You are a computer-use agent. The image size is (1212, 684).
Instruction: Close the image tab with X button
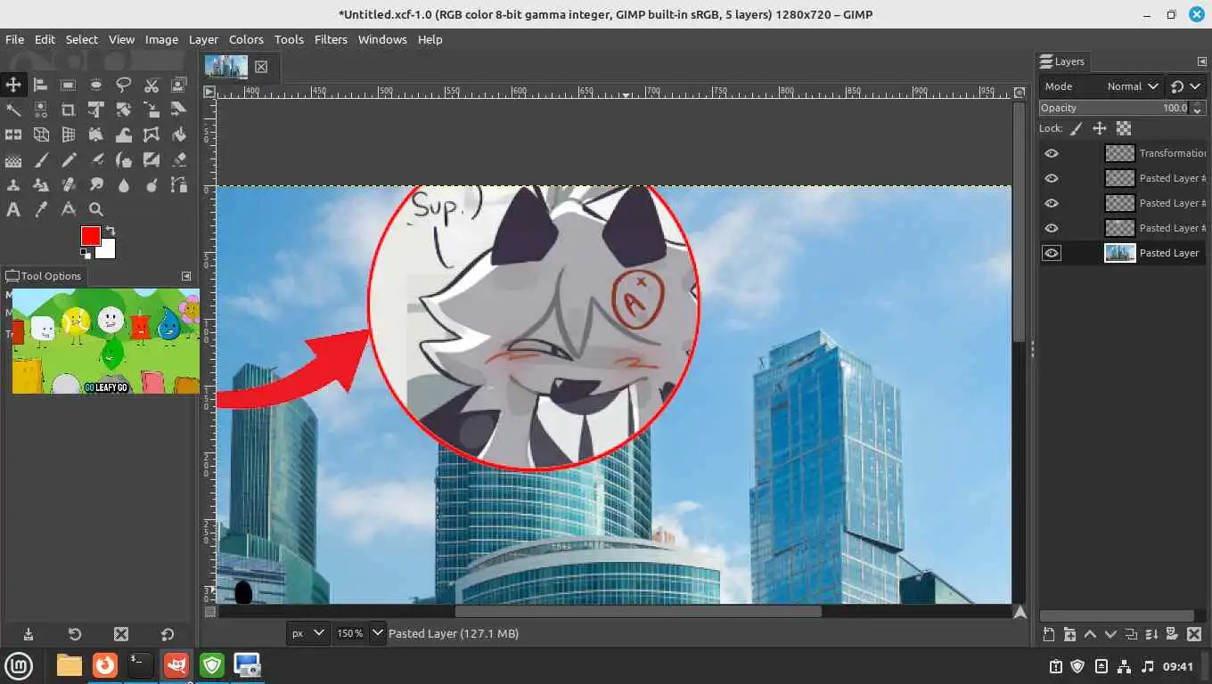pos(261,67)
